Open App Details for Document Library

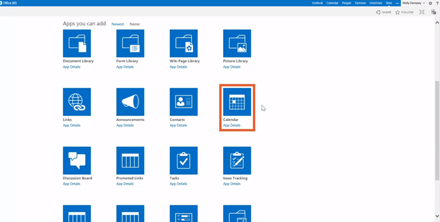(x=71, y=67)
